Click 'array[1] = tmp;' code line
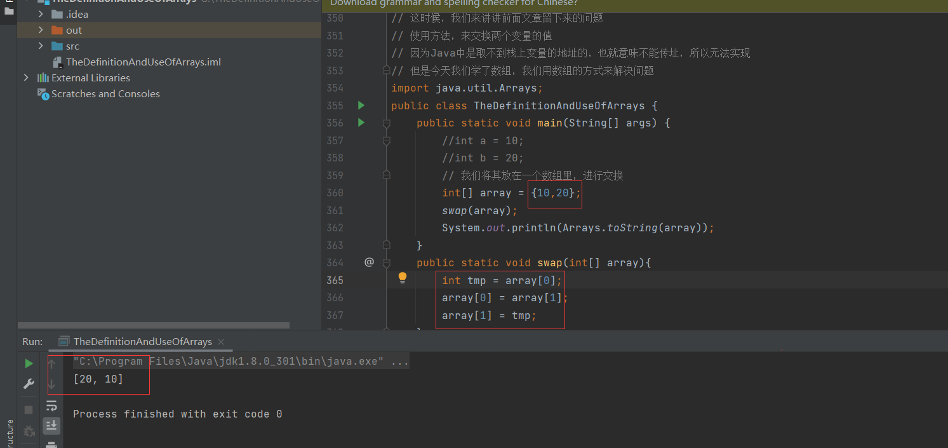The width and height of the screenshot is (948, 448). point(490,315)
